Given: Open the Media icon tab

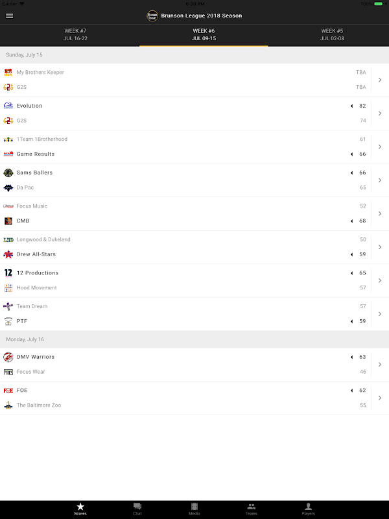Looking at the screenshot, I should (194, 508).
